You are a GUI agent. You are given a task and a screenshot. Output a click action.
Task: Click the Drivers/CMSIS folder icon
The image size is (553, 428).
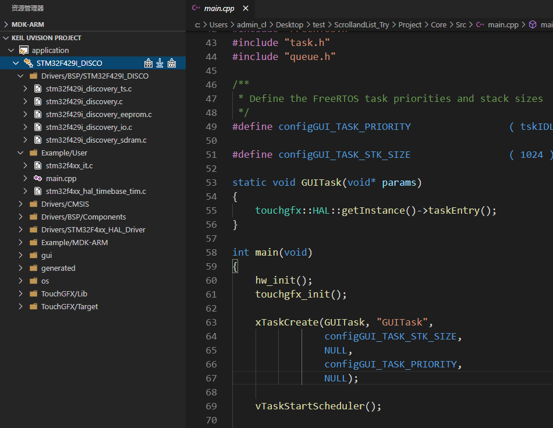(34, 204)
